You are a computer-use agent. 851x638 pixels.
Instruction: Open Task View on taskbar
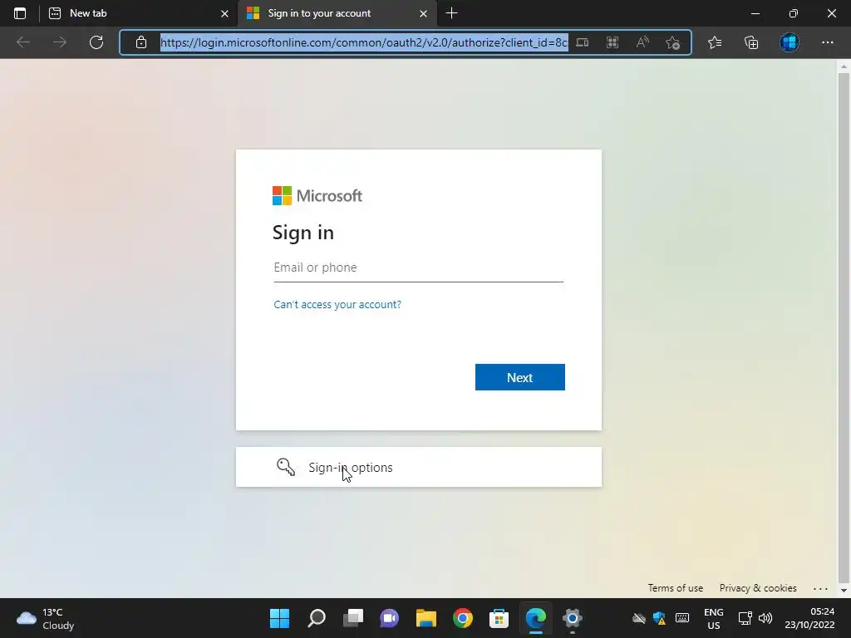point(353,618)
